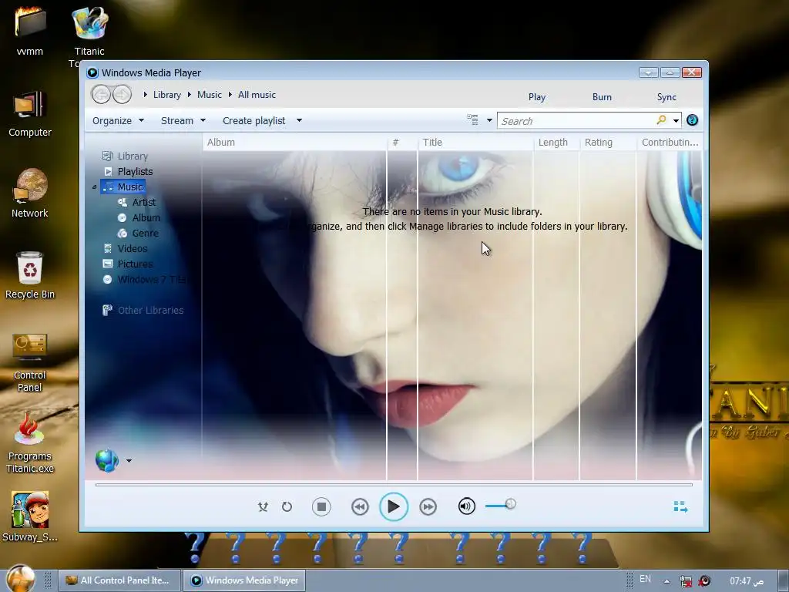The image size is (789, 592).
Task: Click the Forward navigation arrow
Action: click(x=122, y=94)
